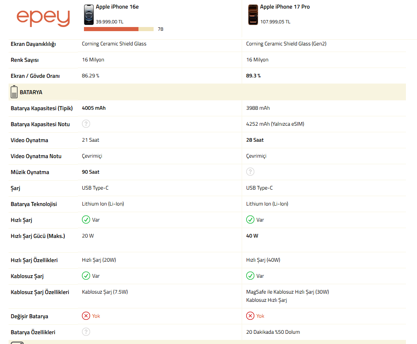Click the 40 W charging power value
The width and height of the screenshot is (417, 344).
(252, 236)
